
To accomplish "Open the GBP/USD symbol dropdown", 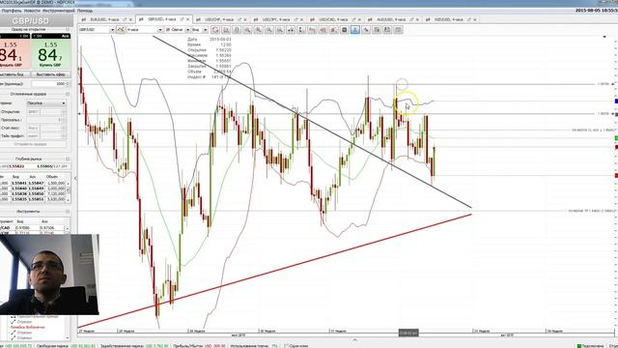I will click(x=112, y=30).
